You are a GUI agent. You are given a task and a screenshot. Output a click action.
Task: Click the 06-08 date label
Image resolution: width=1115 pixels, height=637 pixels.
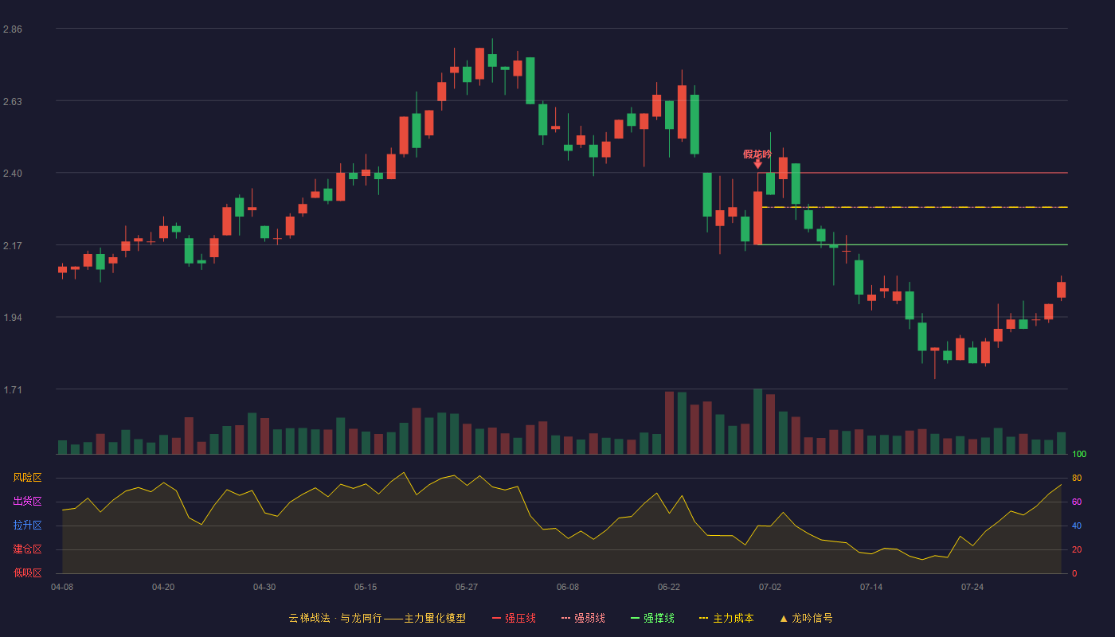(x=568, y=587)
